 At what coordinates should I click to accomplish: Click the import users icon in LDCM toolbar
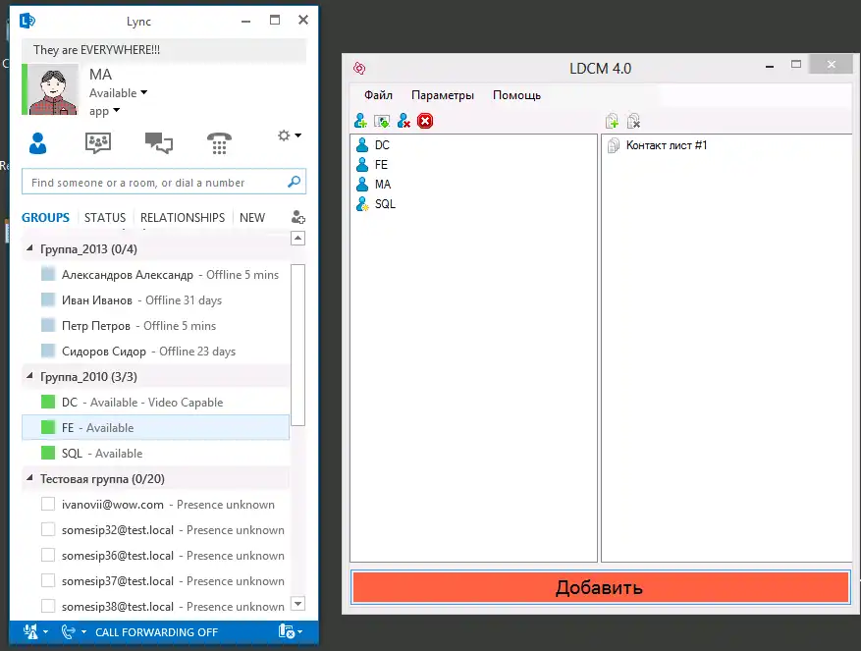tap(382, 121)
